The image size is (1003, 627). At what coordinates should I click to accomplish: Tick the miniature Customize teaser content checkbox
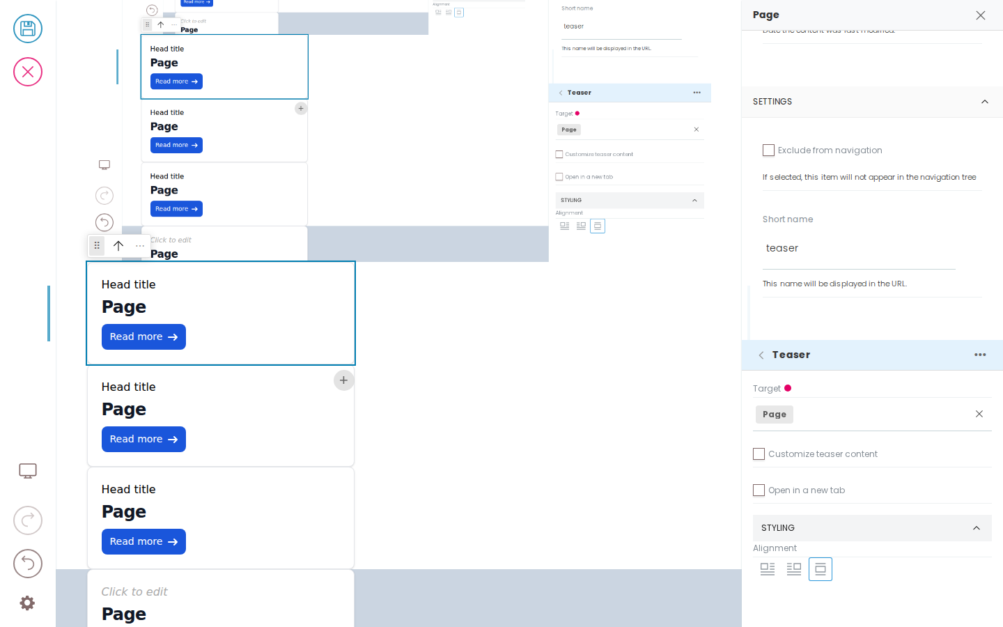(x=559, y=155)
